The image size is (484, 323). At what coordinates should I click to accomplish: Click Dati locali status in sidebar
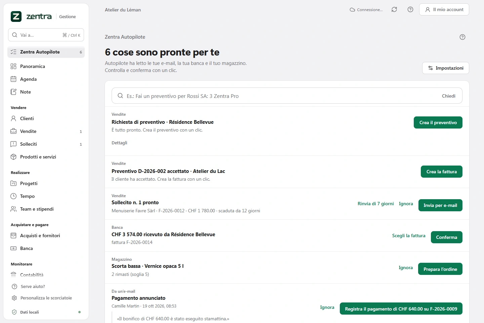click(46, 312)
